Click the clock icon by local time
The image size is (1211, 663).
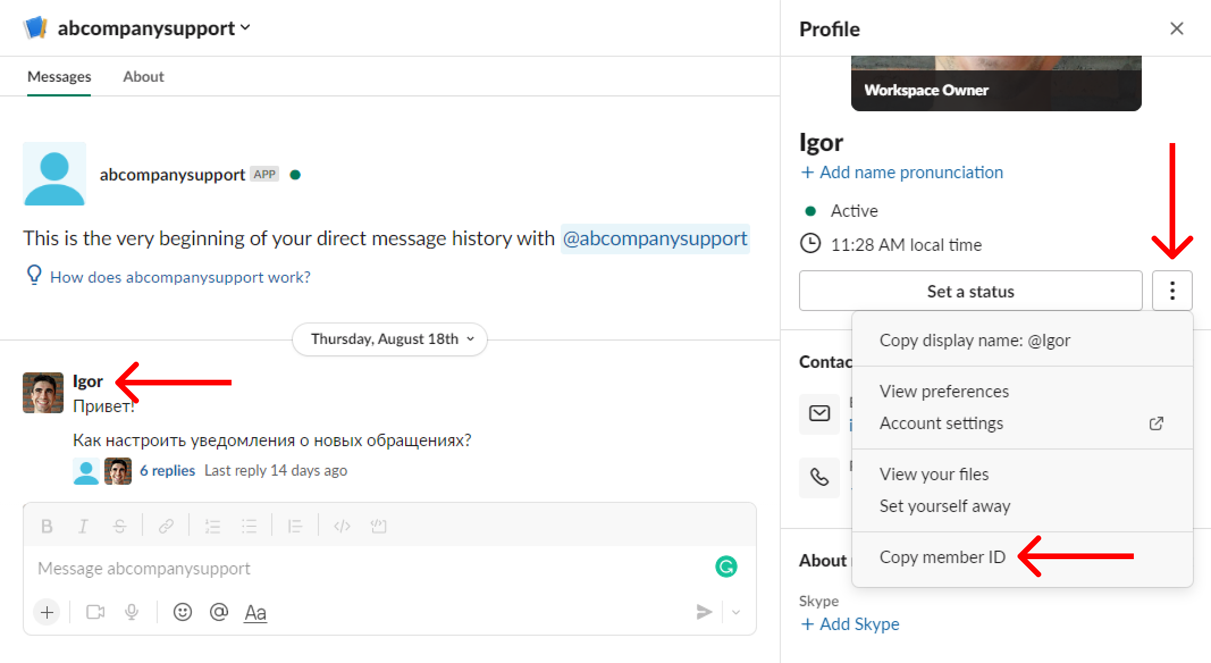(810, 244)
